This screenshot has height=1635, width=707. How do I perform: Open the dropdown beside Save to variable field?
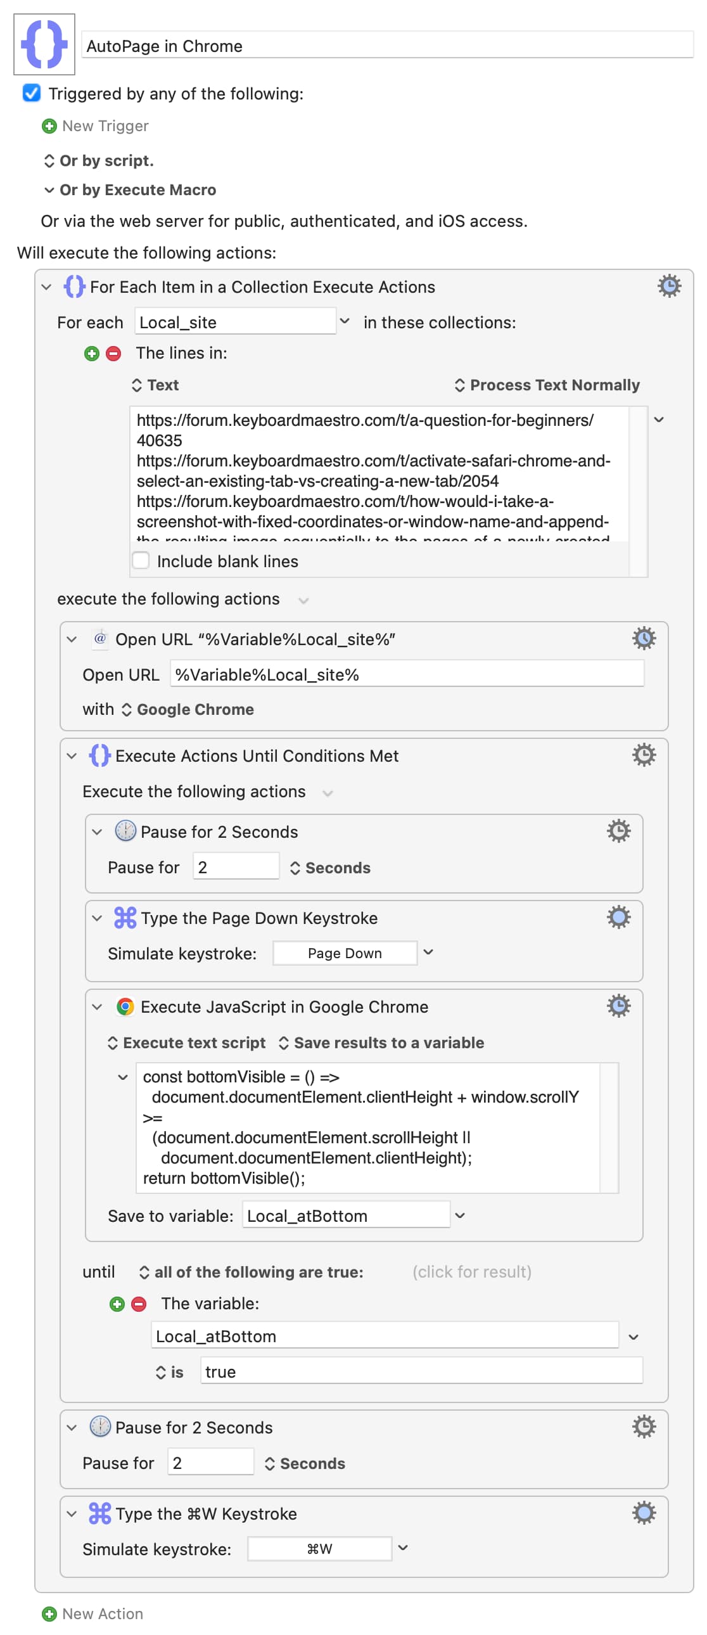pos(460,1215)
